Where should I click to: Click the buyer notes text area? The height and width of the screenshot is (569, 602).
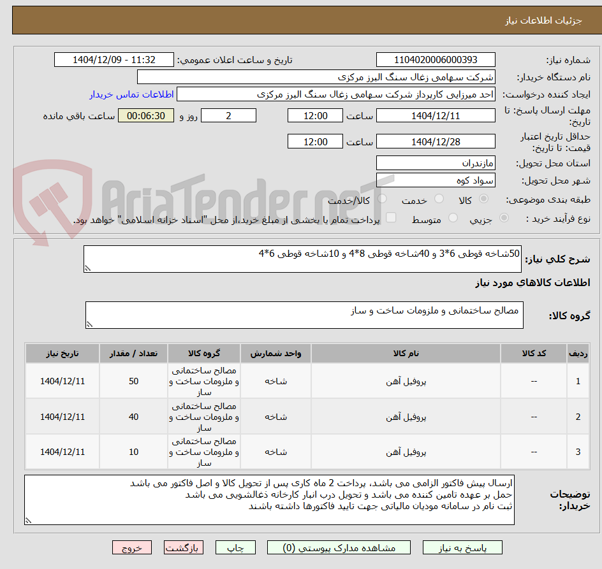click(x=269, y=500)
